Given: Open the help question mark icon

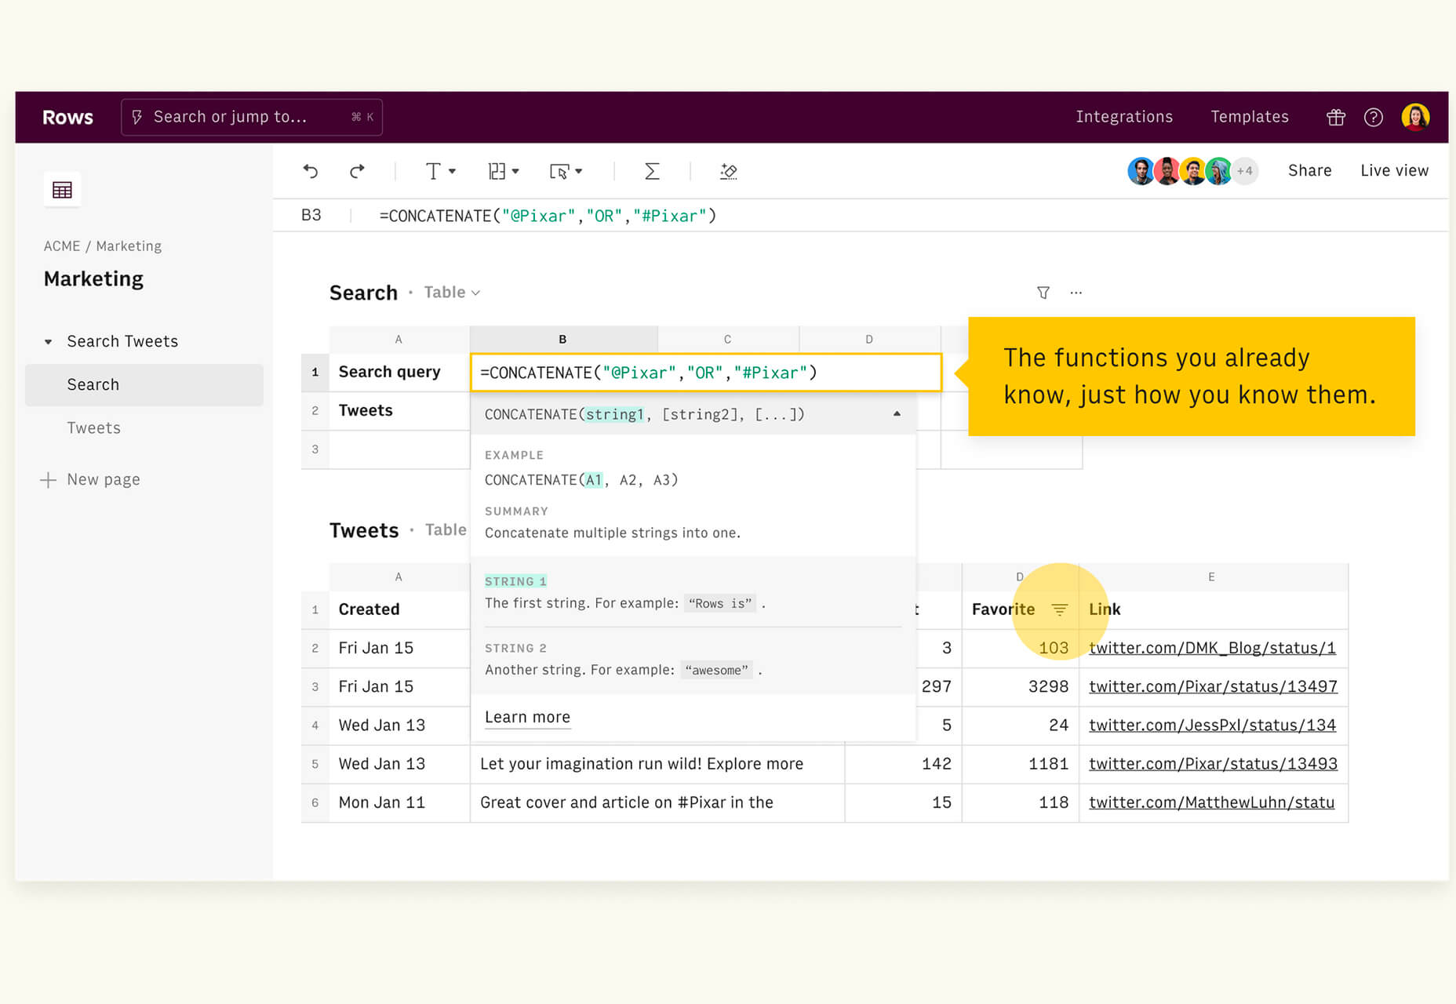Looking at the screenshot, I should (x=1373, y=117).
